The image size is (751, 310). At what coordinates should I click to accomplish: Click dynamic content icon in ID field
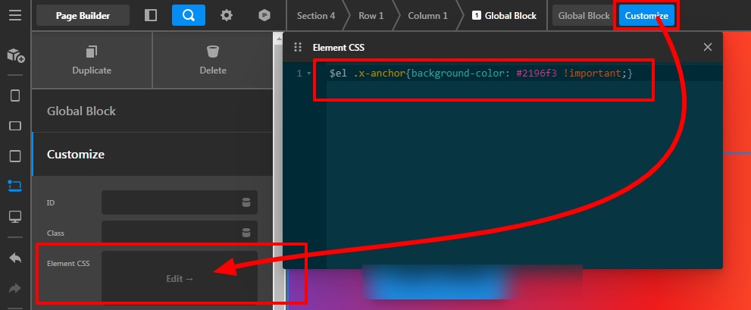246,202
